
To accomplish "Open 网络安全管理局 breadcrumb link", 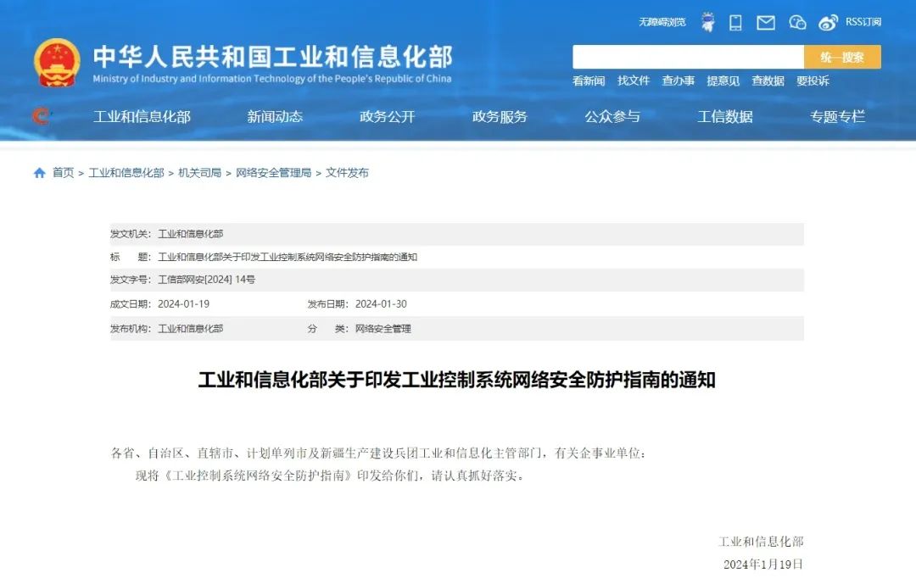I will coord(273,173).
